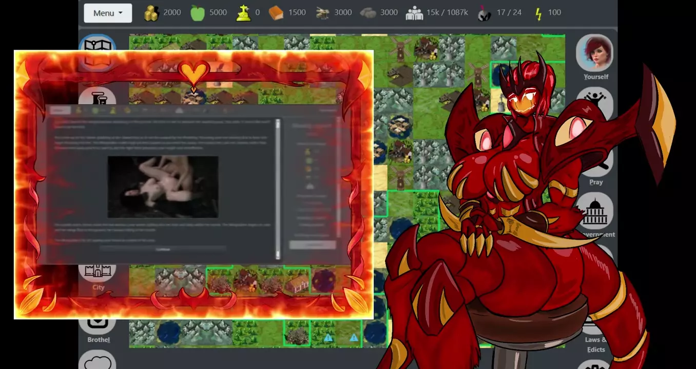The image size is (696, 369).
Task: Click the gold coins resource icon
Action: pyautogui.click(x=151, y=13)
